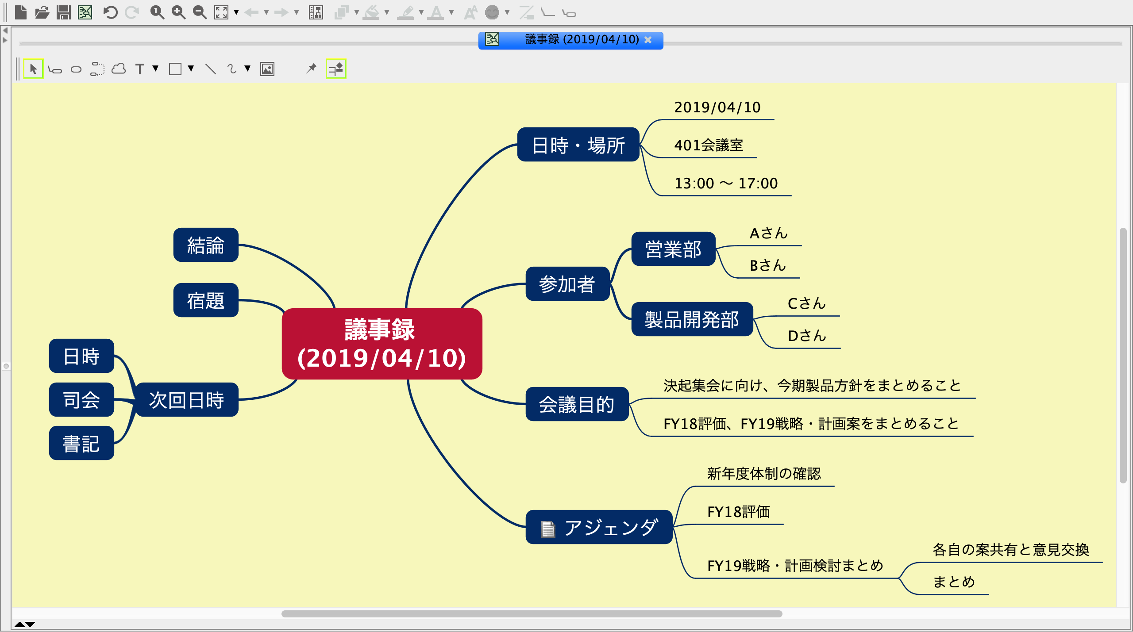Click the 401会議室 text

pos(709,145)
